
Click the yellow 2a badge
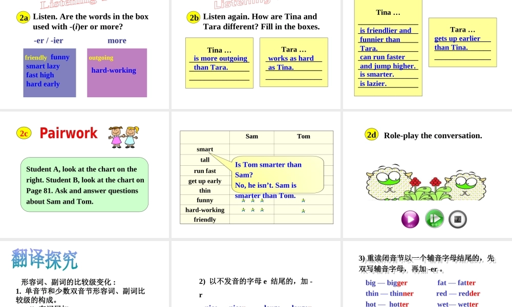(x=23, y=17)
